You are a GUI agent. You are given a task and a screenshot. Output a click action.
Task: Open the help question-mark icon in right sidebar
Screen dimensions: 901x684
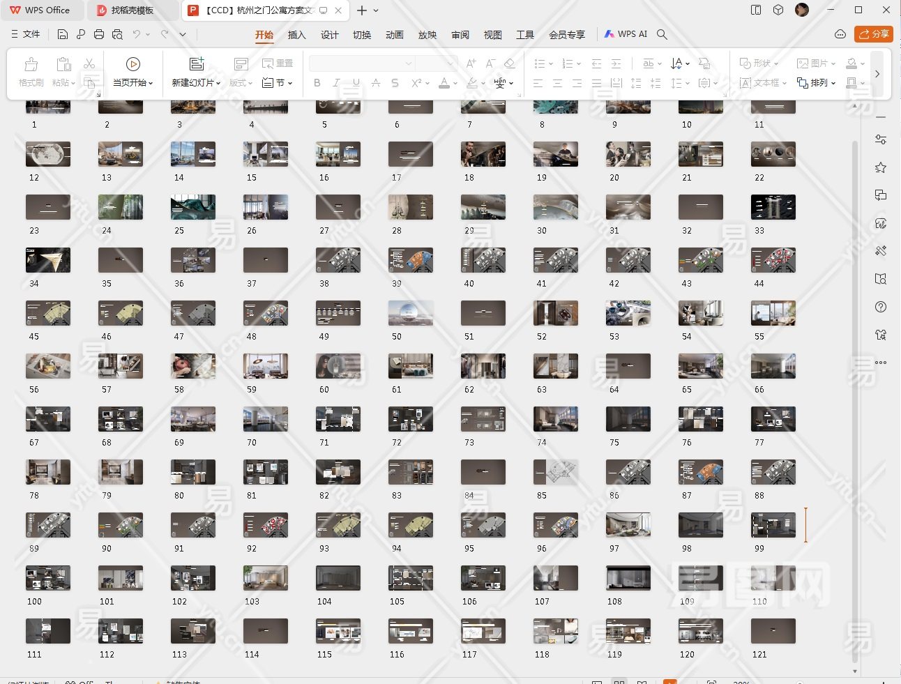tap(881, 307)
